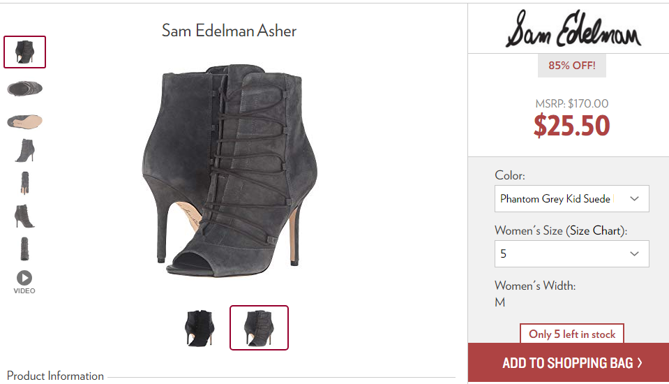Select the angled back boot thumbnail
Image resolution: width=669 pixels, height=384 pixels.
24,216
